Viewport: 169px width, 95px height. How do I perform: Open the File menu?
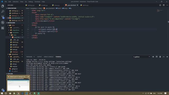(x=6, y=2)
